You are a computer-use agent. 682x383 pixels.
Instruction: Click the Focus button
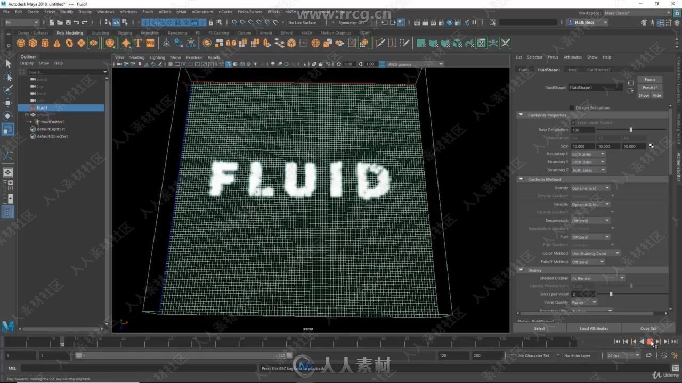[649, 80]
